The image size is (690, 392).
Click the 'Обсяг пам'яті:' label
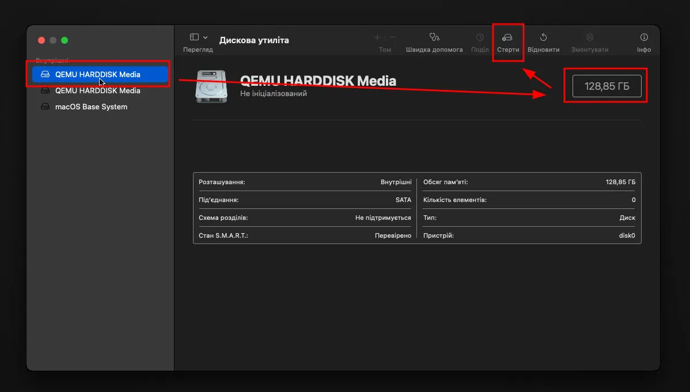point(445,182)
